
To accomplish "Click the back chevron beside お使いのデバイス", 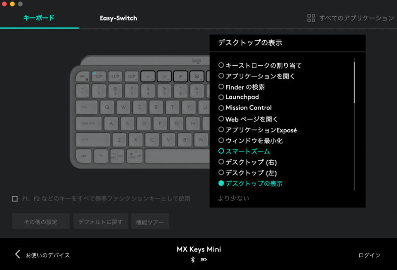I will (18, 254).
